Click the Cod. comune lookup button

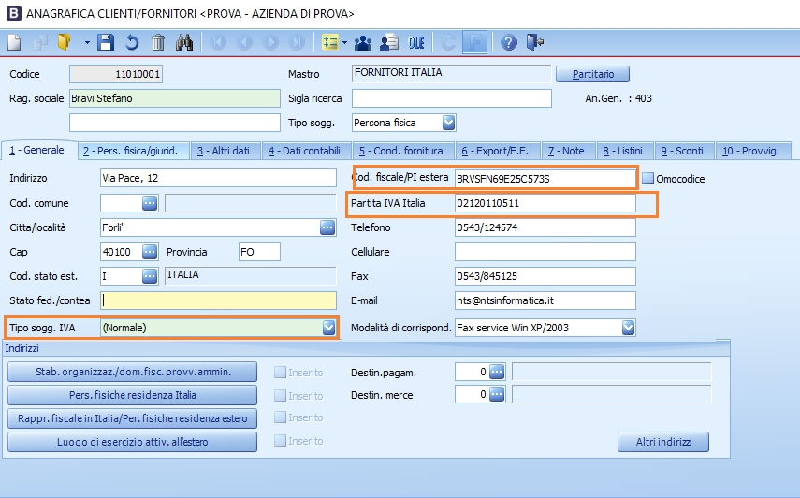[150, 203]
